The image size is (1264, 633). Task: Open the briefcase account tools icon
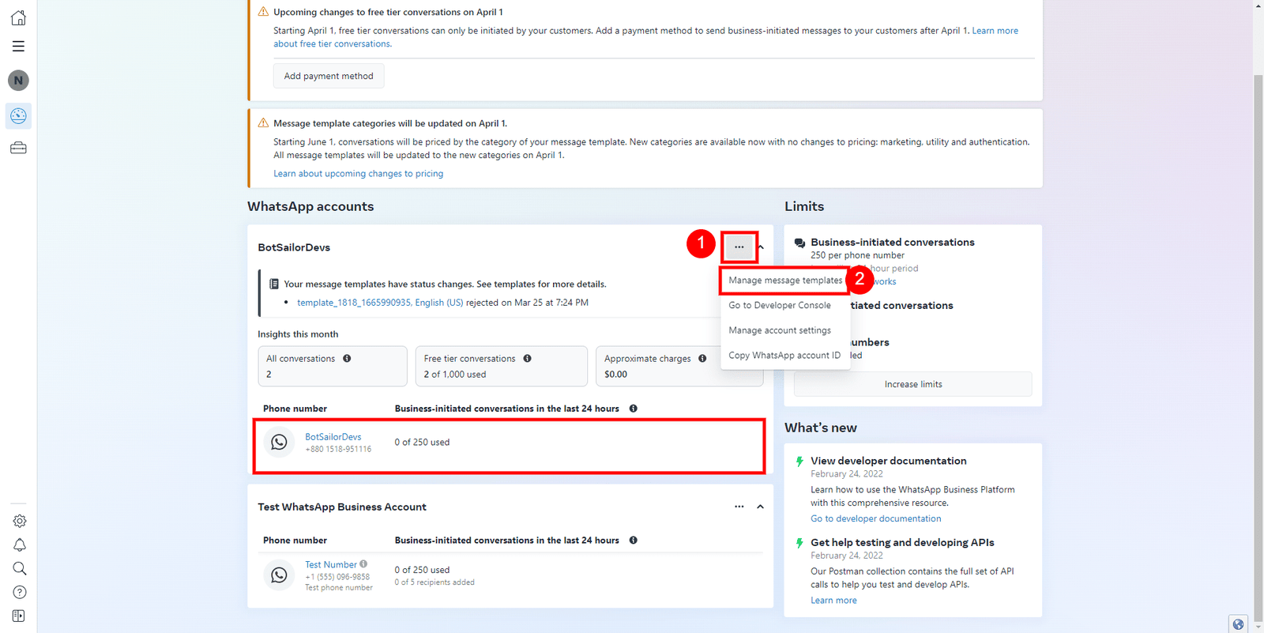pos(18,148)
